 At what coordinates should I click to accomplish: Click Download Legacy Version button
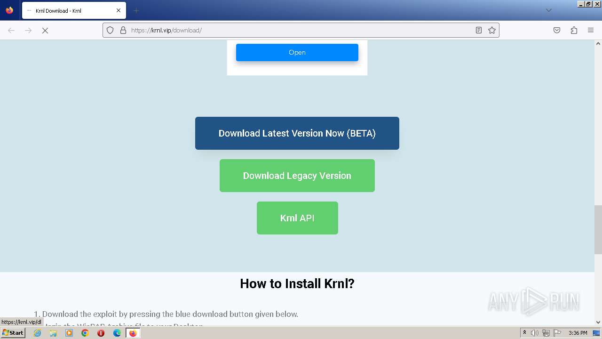[297, 176]
